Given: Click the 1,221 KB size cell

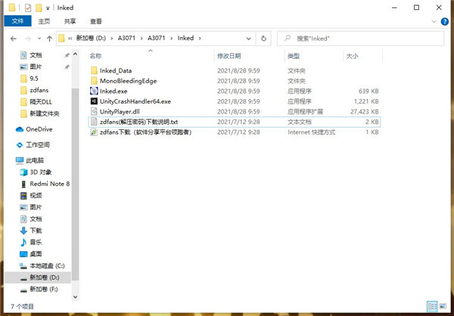Looking at the screenshot, I should click(366, 101).
